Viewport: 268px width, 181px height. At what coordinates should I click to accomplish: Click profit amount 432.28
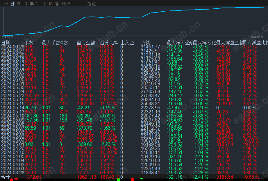point(84,75)
